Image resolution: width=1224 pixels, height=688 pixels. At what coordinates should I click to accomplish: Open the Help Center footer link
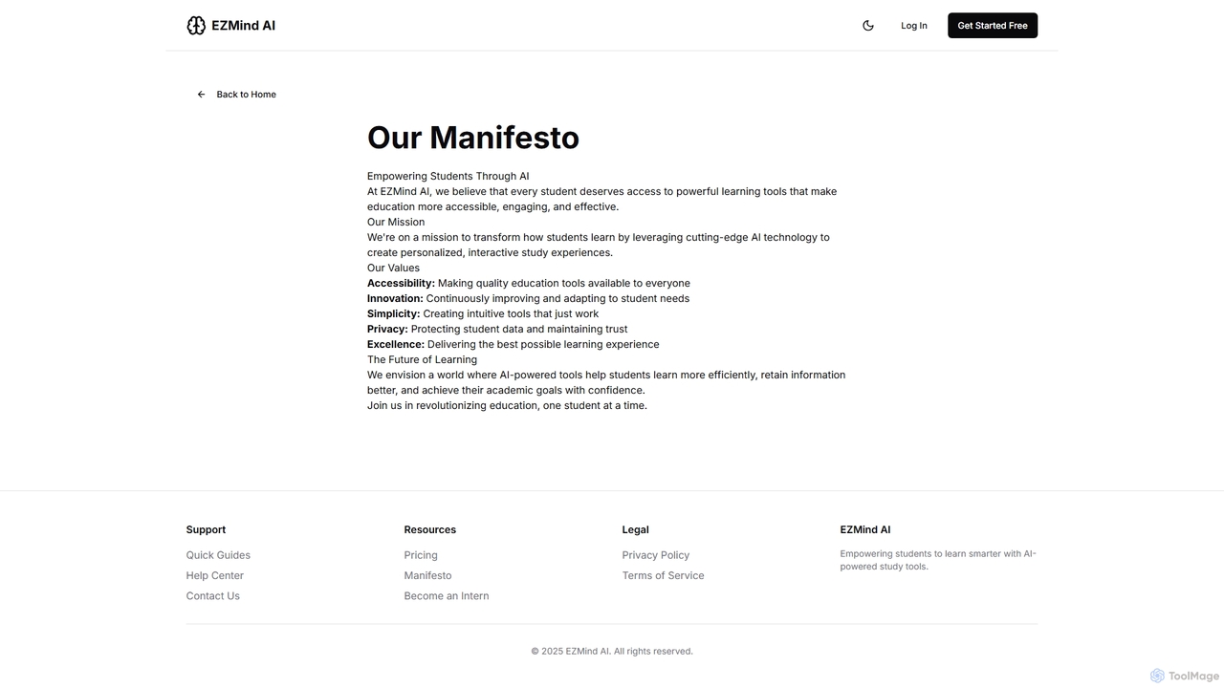(x=215, y=575)
